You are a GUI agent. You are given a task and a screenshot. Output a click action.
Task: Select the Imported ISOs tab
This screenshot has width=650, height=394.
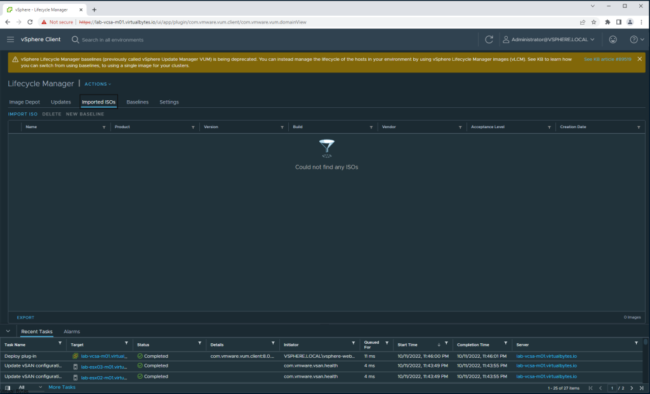pos(98,102)
